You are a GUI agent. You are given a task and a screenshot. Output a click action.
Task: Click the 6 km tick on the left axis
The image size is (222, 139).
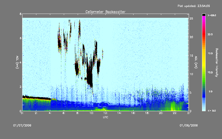(21, 38)
